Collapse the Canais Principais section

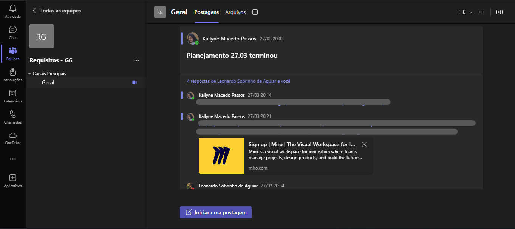click(x=29, y=73)
